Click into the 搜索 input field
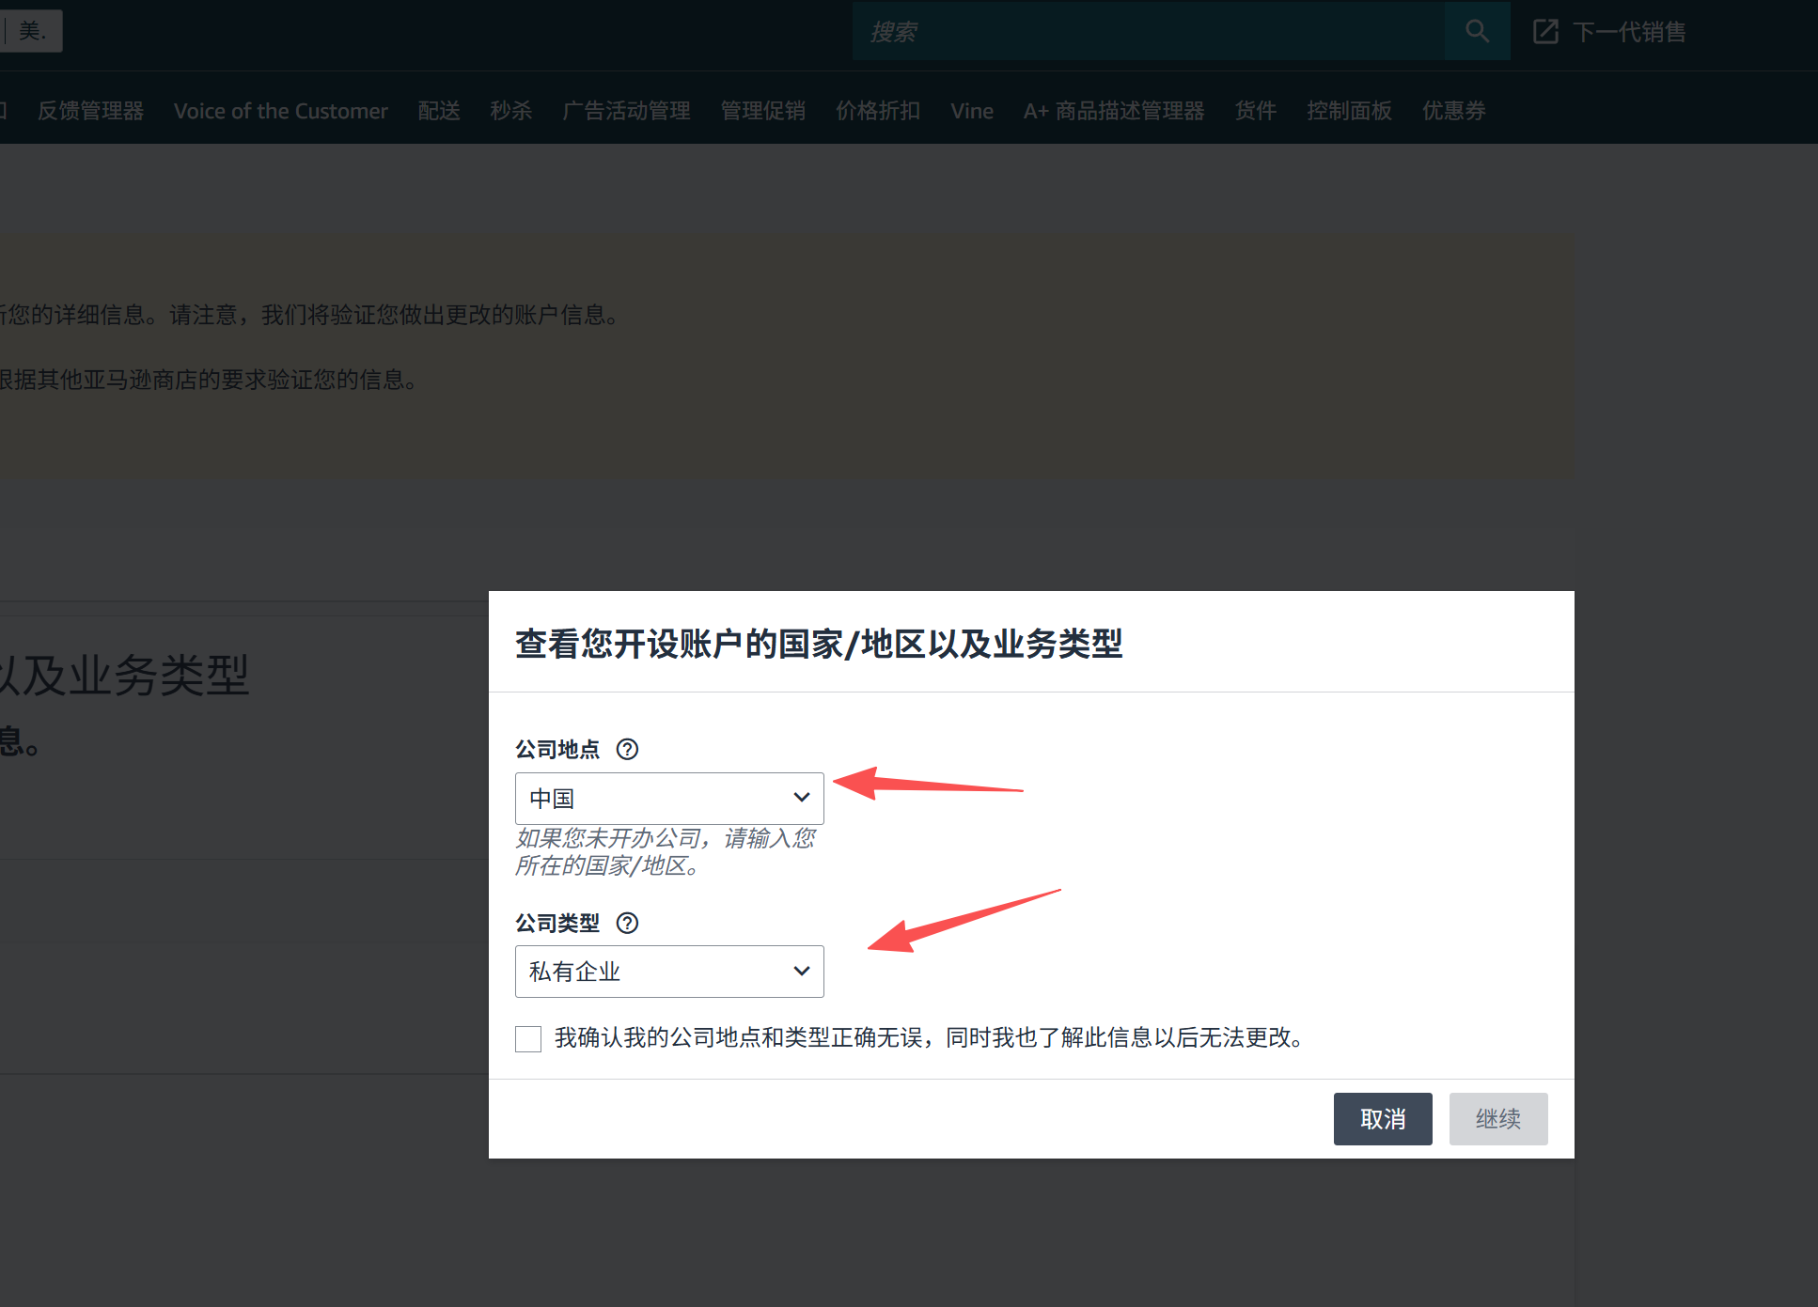The image size is (1818, 1307). point(1147,32)
